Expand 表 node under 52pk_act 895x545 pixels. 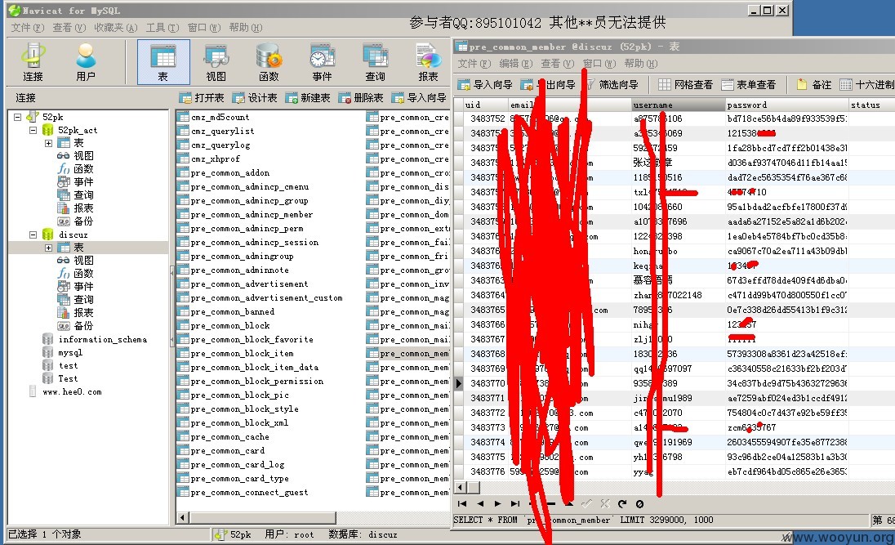point(48,143)
